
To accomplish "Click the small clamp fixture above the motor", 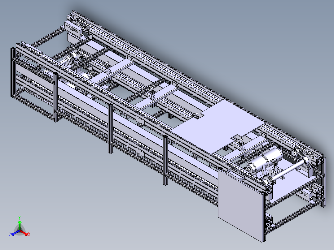I will (x=241, y=145).
